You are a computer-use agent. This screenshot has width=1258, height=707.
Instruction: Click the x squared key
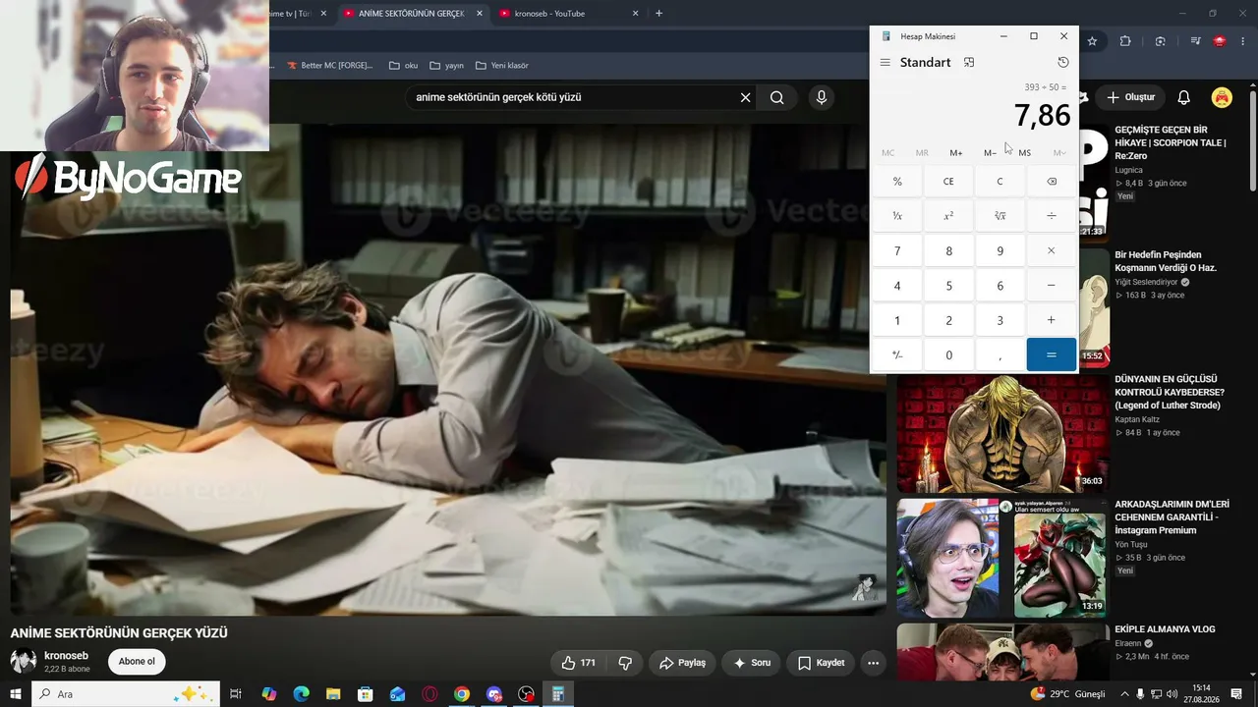coord(948,216)
